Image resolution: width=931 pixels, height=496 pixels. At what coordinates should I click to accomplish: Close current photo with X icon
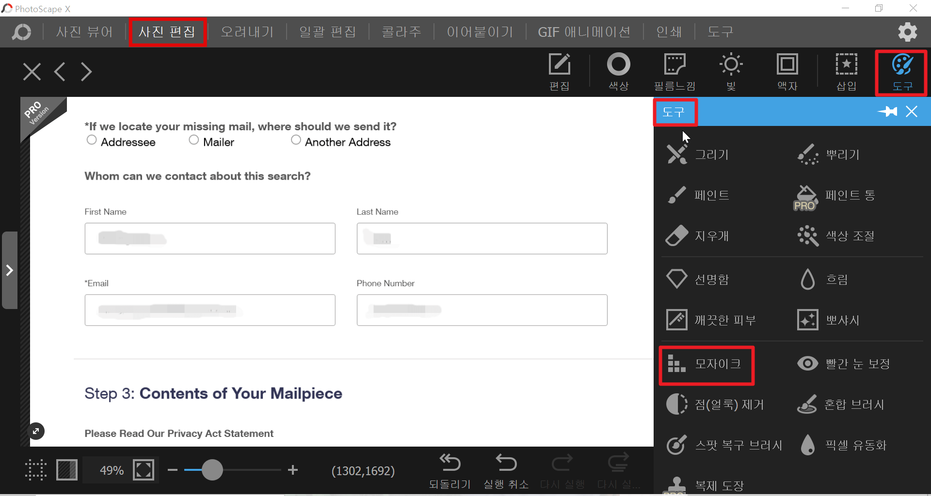[32, 72]
